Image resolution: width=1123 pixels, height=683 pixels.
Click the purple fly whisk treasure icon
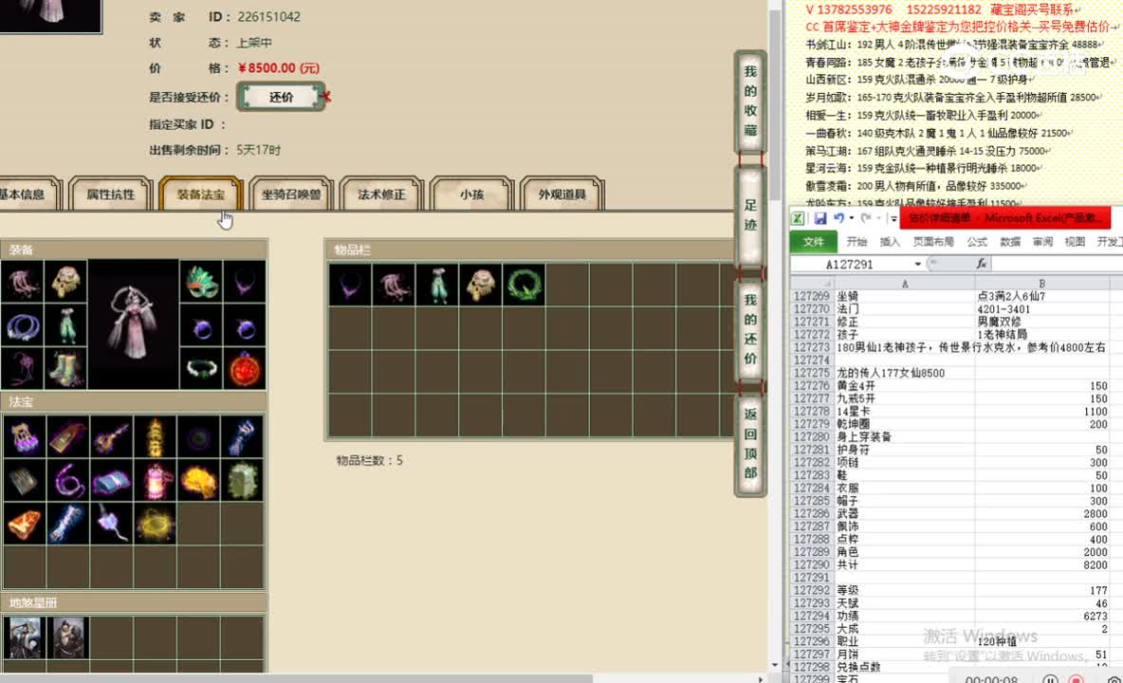click(x=111, y=524)
